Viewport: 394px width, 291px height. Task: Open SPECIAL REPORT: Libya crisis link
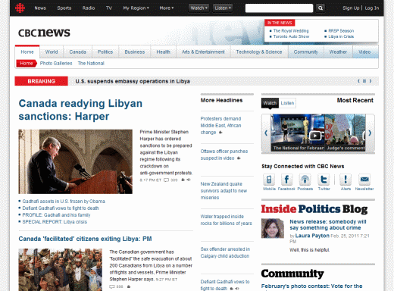(55, 222)
